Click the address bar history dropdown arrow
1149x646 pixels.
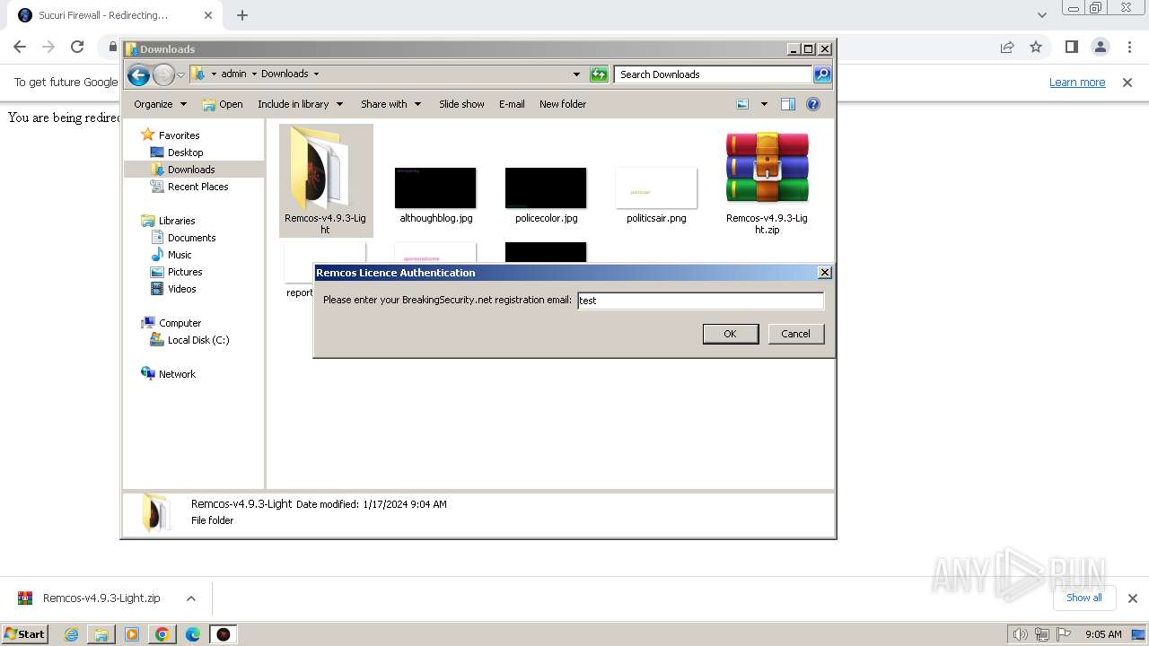click(576, 74)
